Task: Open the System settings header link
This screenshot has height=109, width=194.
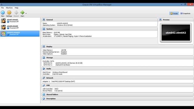Action: (49, 29)
